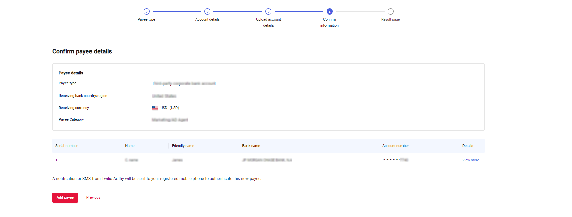Click the Serial number column header

coord(67,146)
